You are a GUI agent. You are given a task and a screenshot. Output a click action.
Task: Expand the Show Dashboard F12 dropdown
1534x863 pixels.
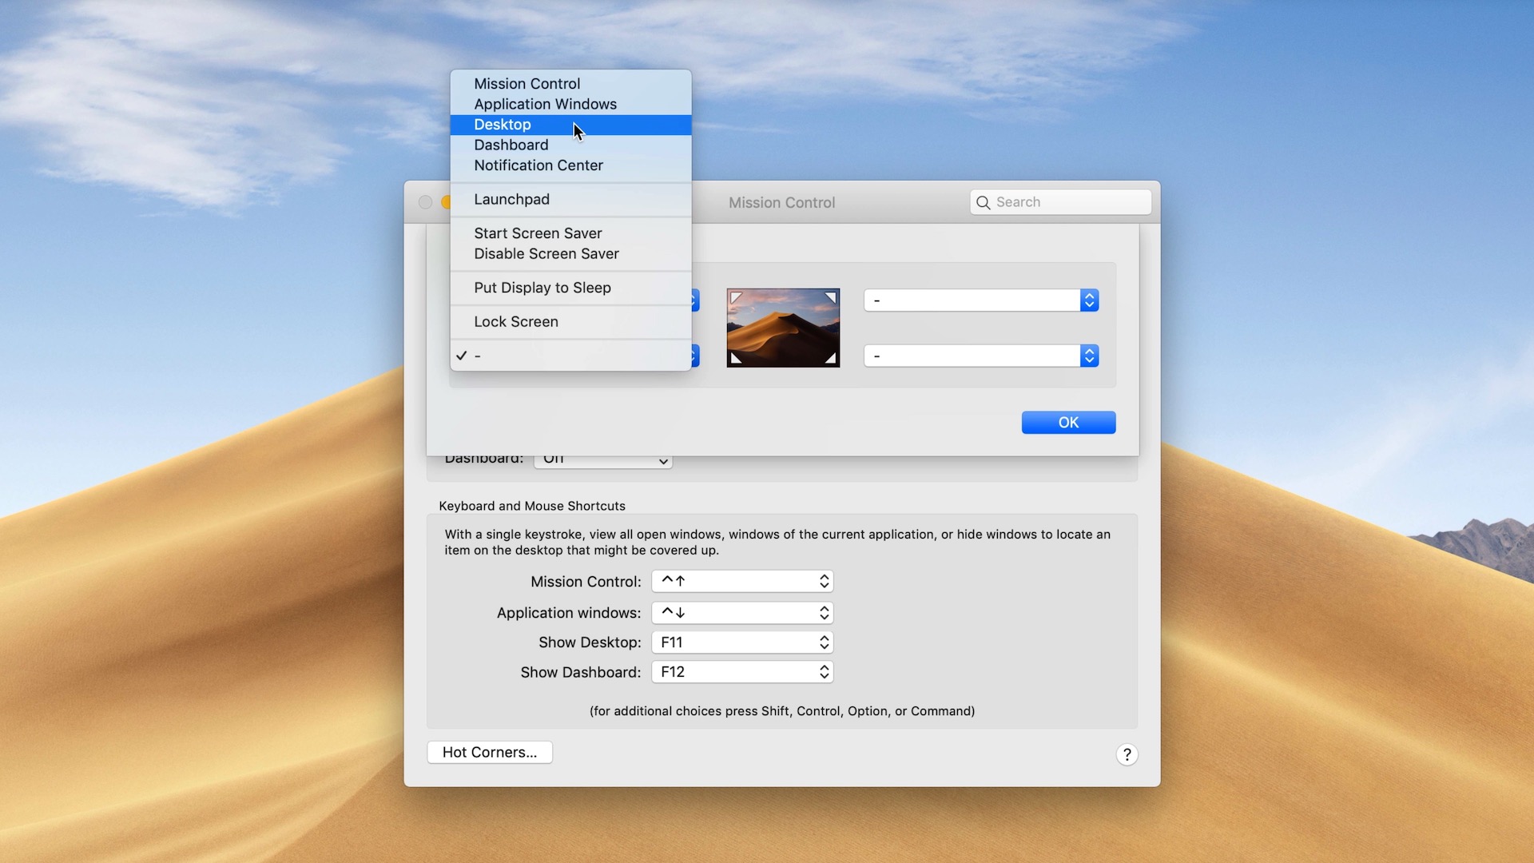click(742, 672)
